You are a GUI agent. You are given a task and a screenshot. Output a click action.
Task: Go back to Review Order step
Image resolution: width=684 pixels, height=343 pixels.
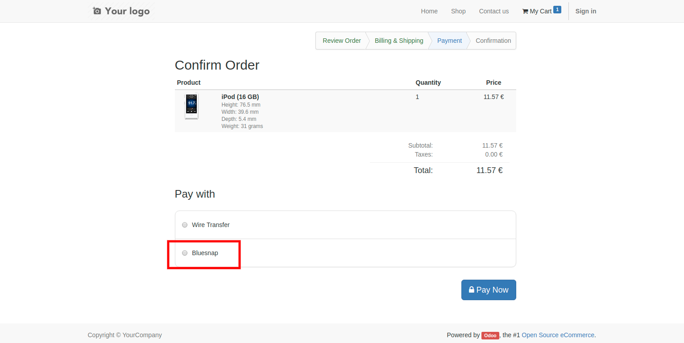pyautogui.click(x=342, y=41)
